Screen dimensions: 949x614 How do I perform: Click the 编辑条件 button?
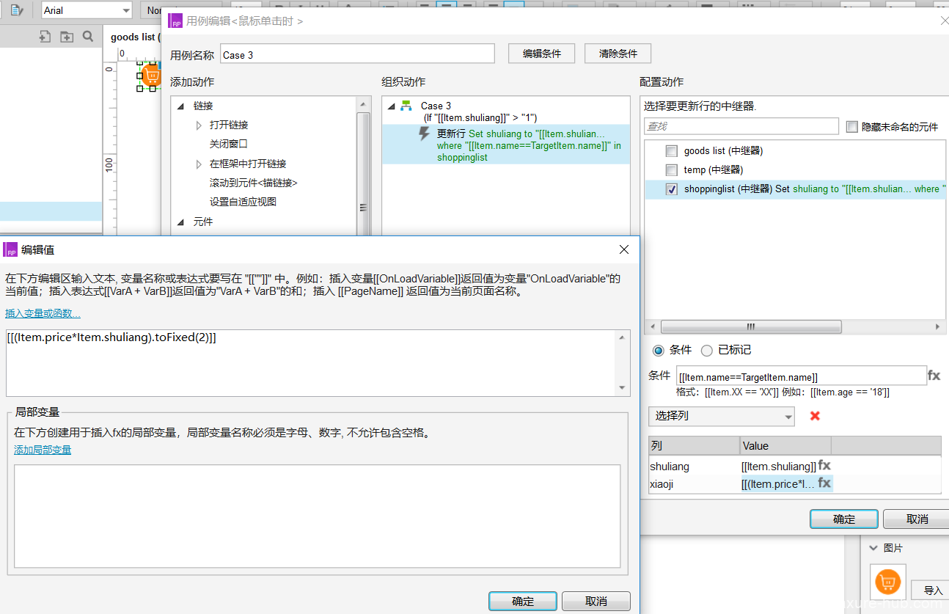click(x=542, y=54)
